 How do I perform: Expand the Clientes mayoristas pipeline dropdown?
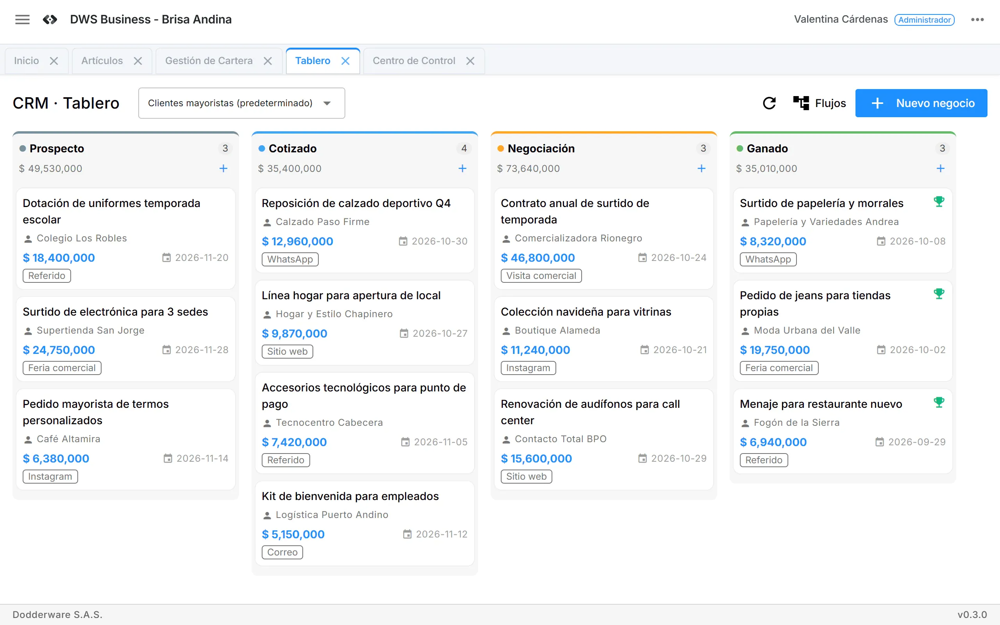tap(242, 103)
